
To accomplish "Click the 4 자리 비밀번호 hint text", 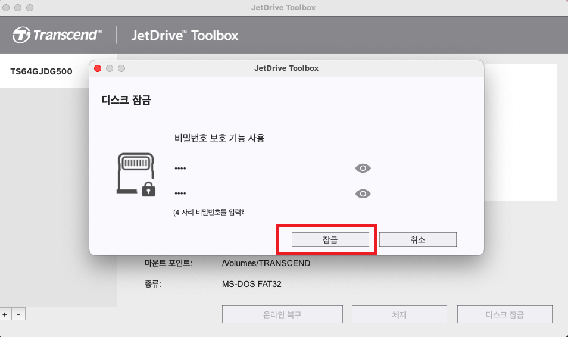I will [x=208, y=213].
